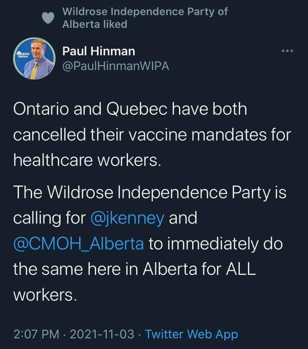This screenshot has height=349, width=308.
Task: Click the Wildrose Independence Party liker name
Action: [x=145, y=11]
